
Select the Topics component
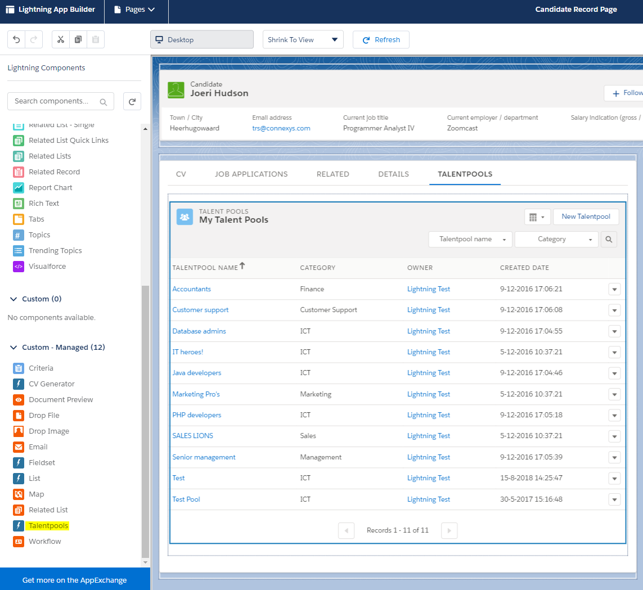pos(32,235)
